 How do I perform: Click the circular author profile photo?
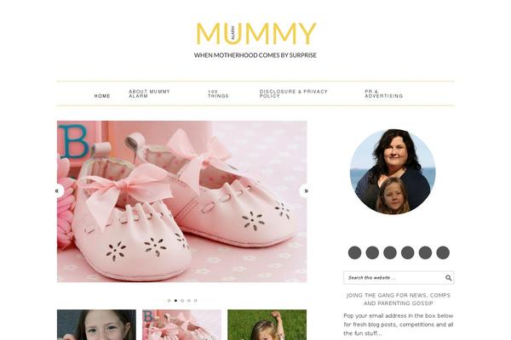(393, 172)
